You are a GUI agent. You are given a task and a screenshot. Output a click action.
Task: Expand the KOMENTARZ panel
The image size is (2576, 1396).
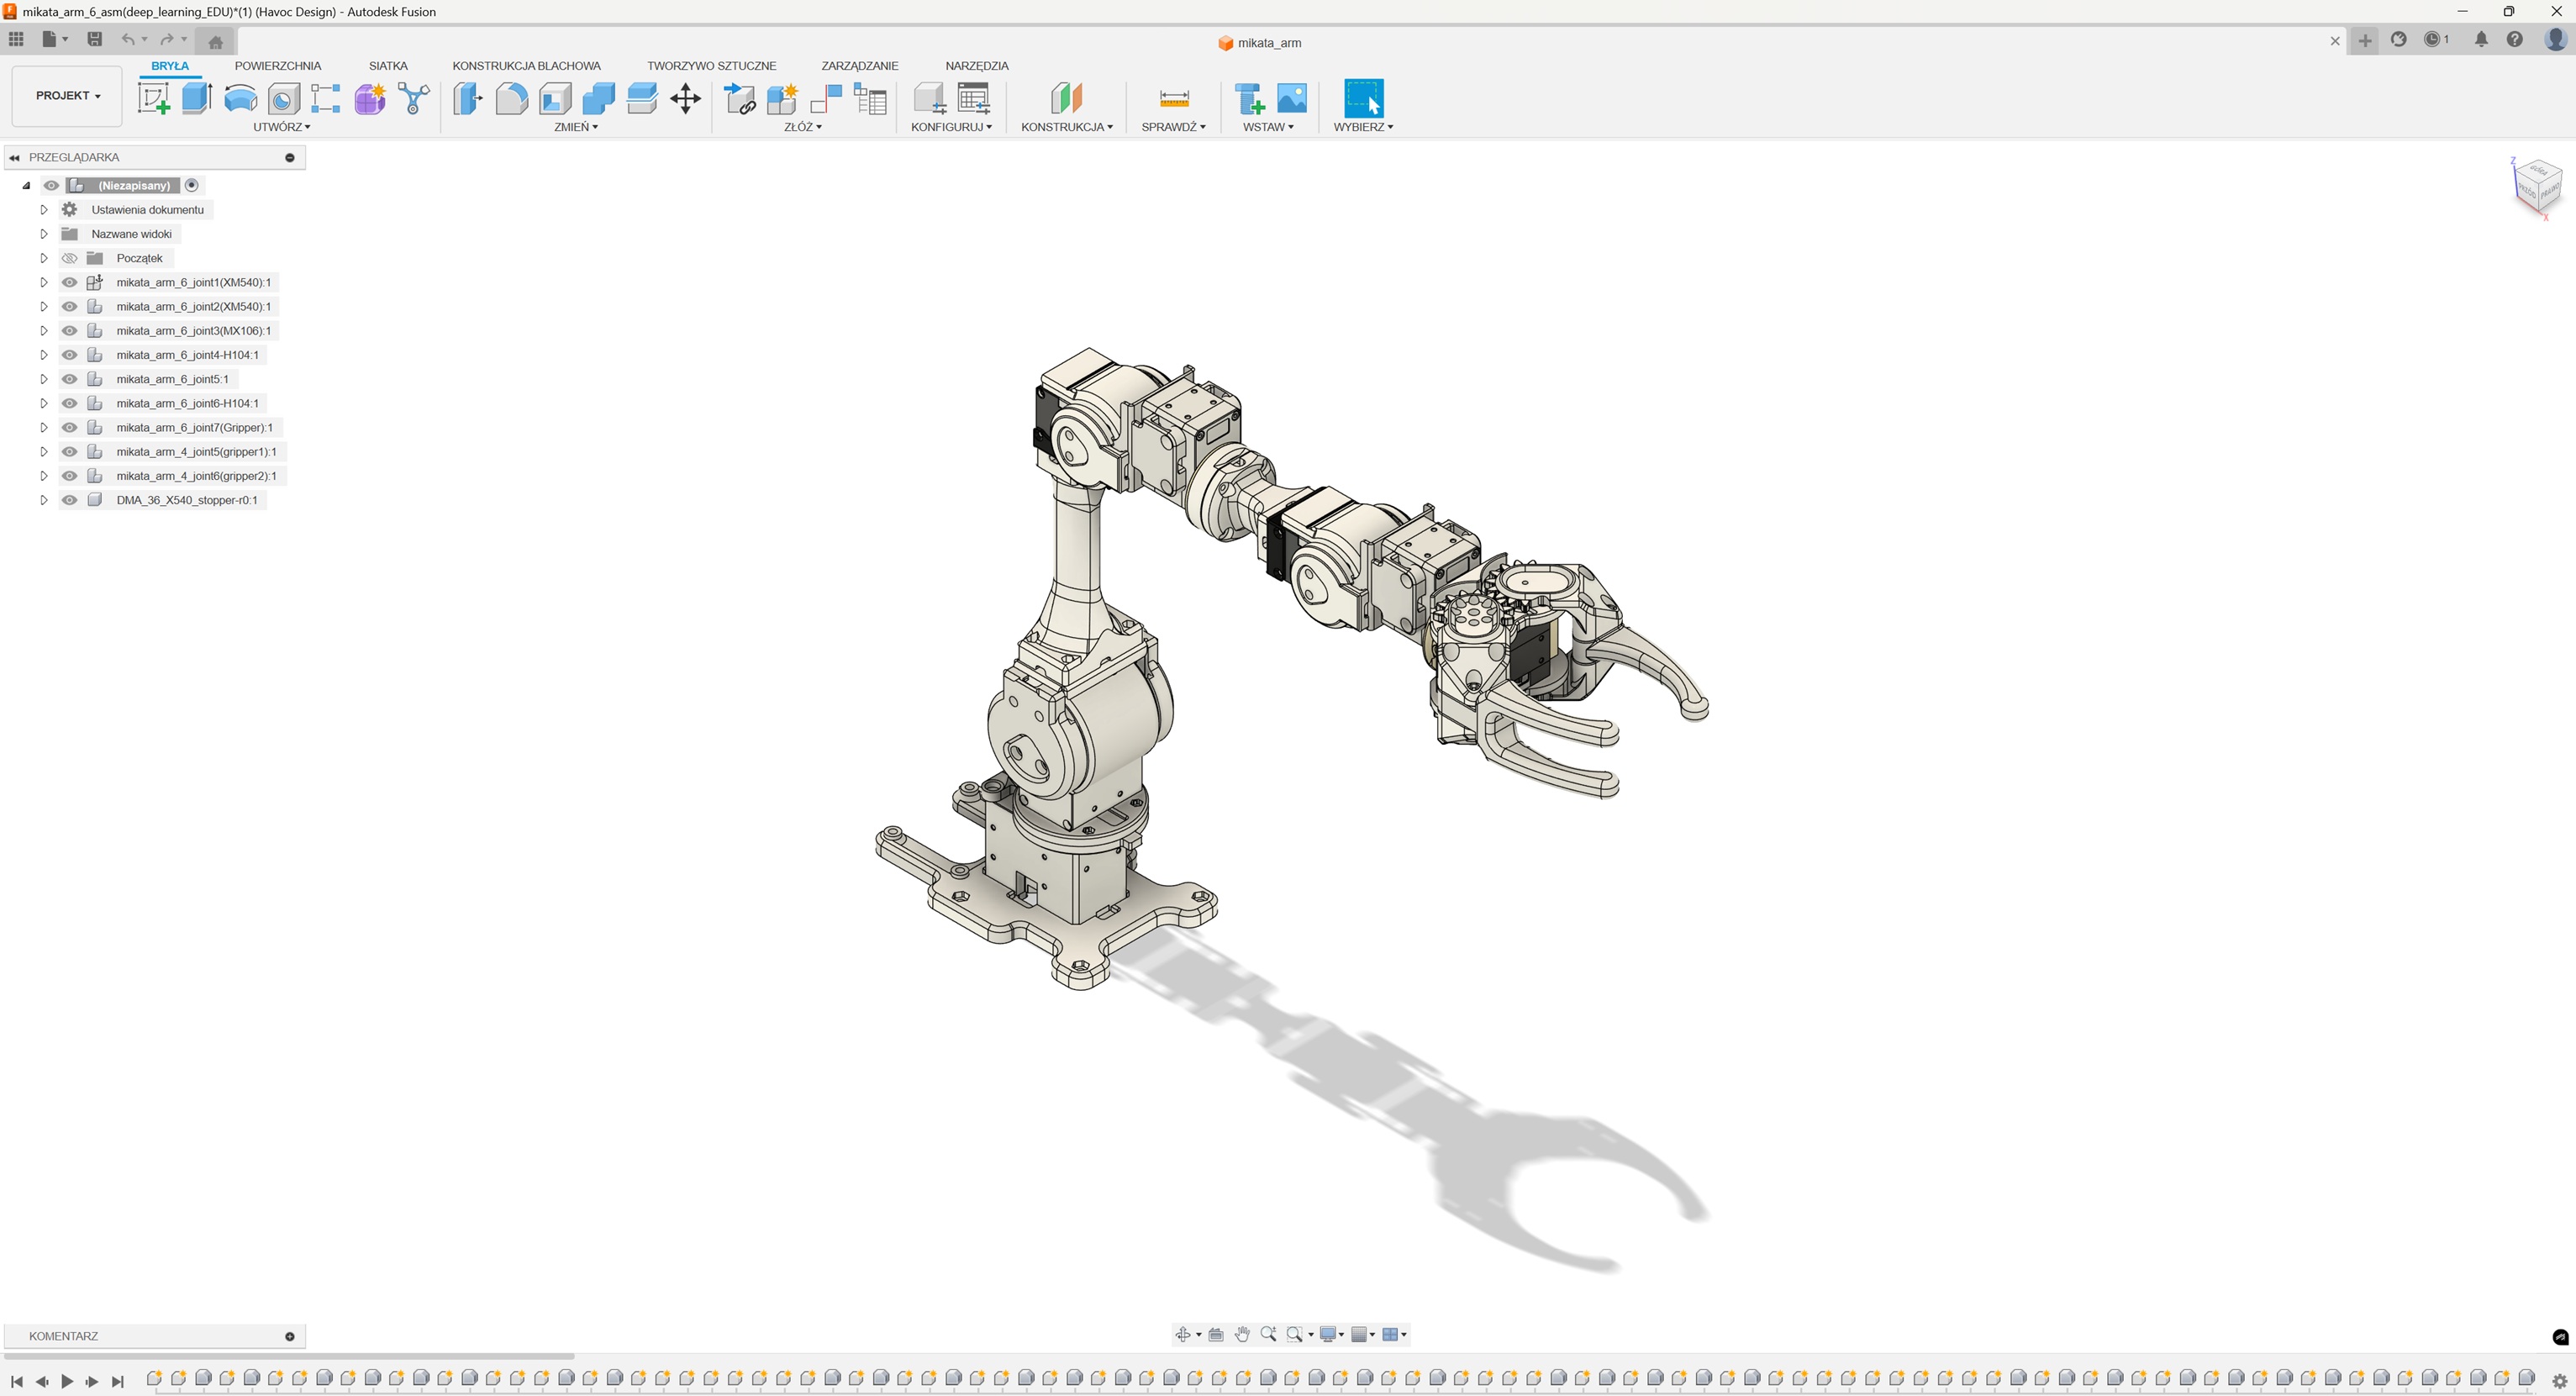pyautogui.click(x=290, y=1336)
